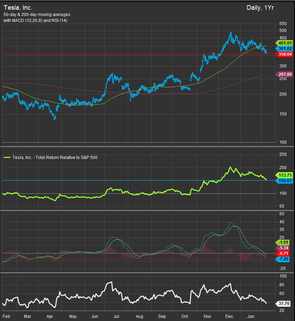Click the Oct label on the time axis

[185, 316]
